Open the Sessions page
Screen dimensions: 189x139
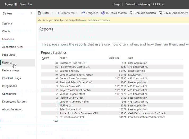pyautogui.click(x=7, y=23)
